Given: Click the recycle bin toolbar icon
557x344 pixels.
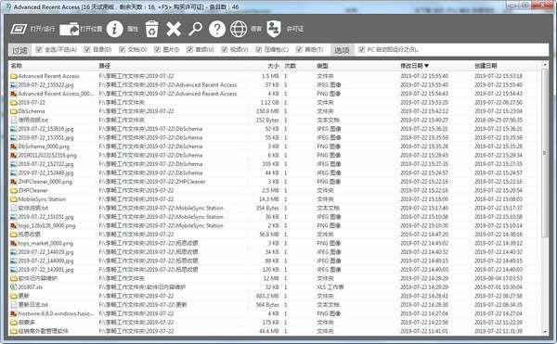Looking at the screenshot, I should [151, 29].
